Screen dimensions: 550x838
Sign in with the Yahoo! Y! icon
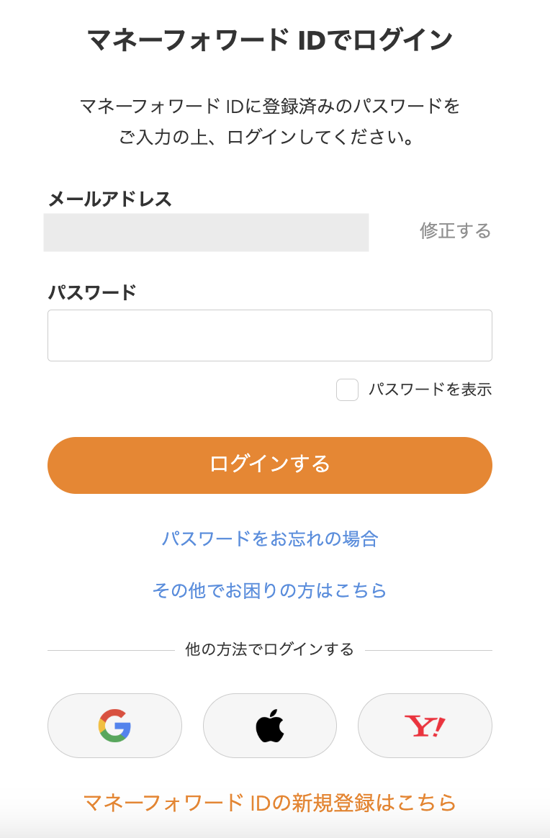[425, 725]
